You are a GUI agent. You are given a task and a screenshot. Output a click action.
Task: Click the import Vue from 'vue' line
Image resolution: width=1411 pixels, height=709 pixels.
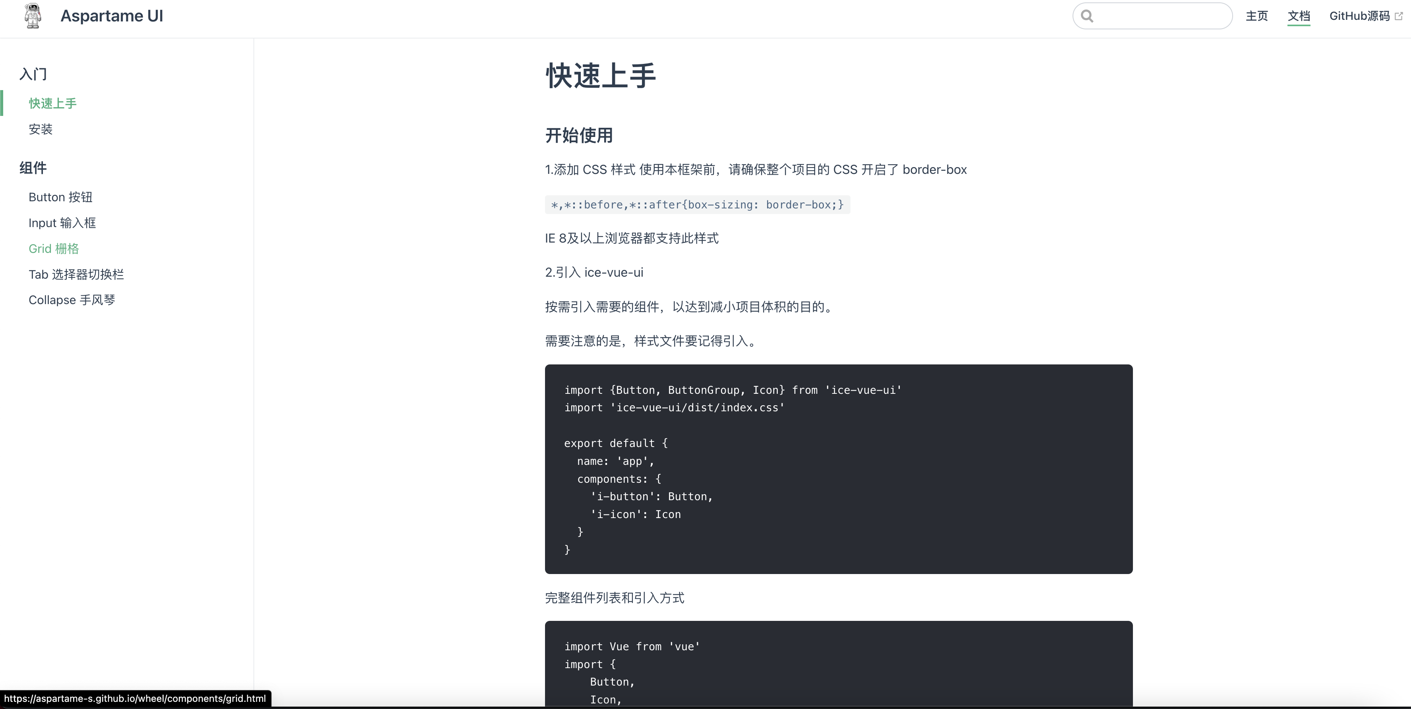[x=632, y=647]
